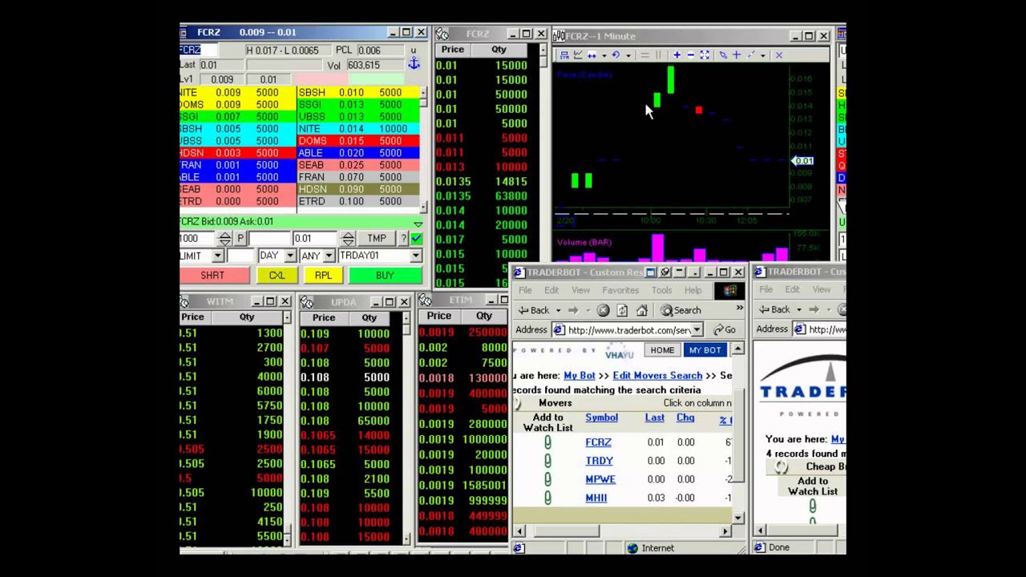Viewport: 1026px width, 577px height.
Task: Click the minus zoom-out icon on the chart toolbar
Action: (x=691, y=54)
